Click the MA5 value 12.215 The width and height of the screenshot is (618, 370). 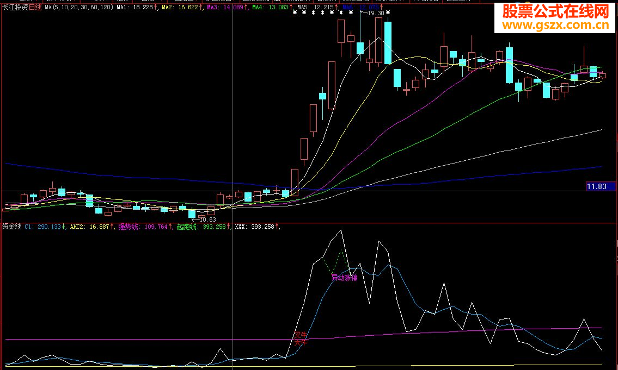click(323, 7)
